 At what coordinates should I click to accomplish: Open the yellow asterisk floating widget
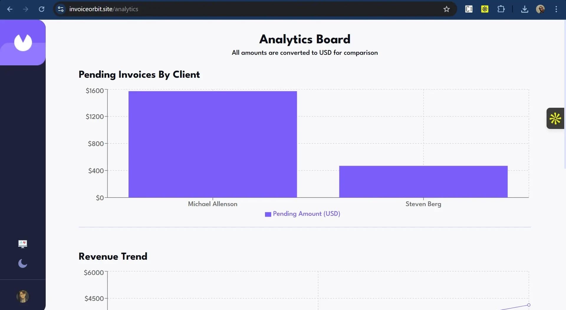coord(555,118)
